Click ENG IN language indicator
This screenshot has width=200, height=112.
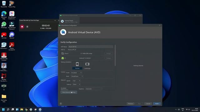coord(183,110)
